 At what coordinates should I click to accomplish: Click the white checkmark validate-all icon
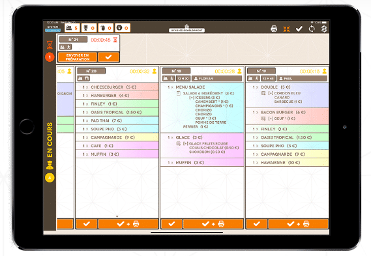(x=299, y=29)
